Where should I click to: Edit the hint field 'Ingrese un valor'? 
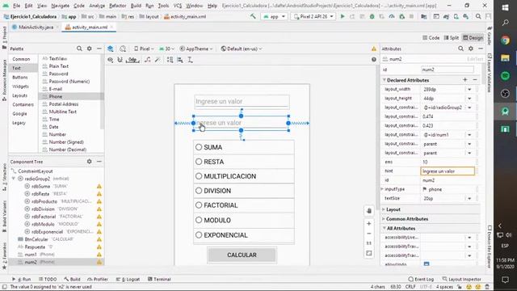[x=448, y=171]
